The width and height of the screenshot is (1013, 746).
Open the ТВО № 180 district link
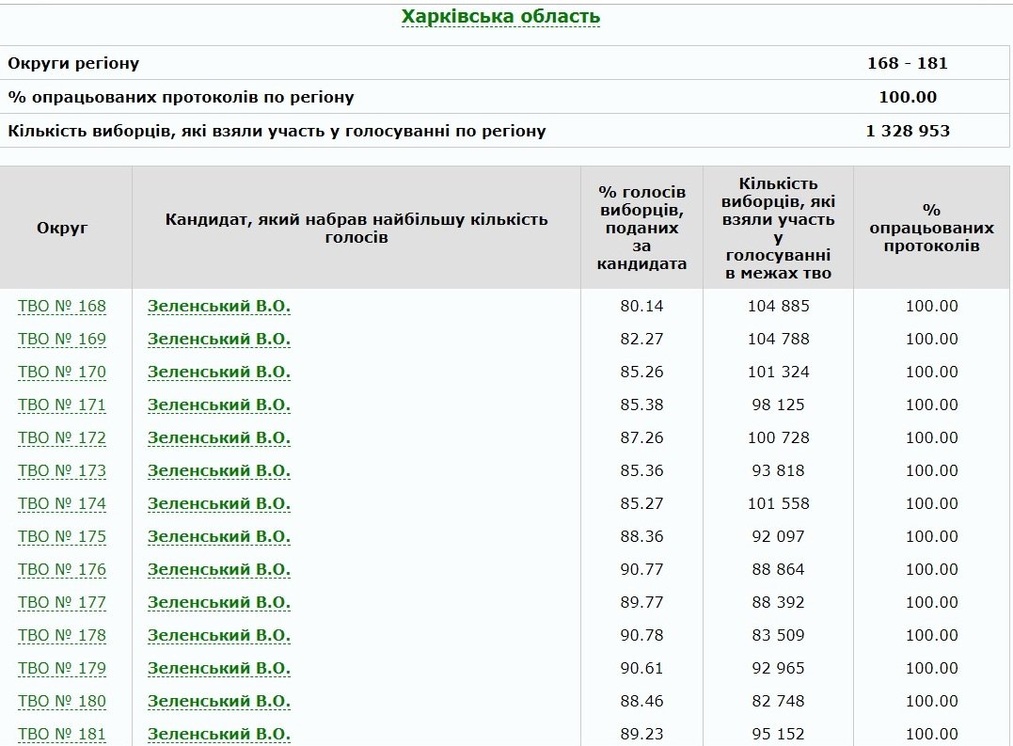click(x=62, y=702)
